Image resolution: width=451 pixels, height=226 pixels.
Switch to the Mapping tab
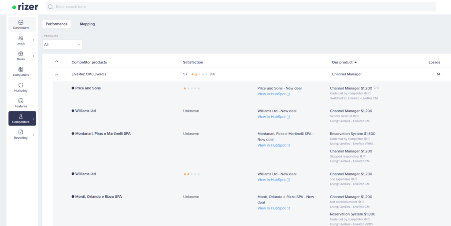pyautogui.click(x=87, y=24)
